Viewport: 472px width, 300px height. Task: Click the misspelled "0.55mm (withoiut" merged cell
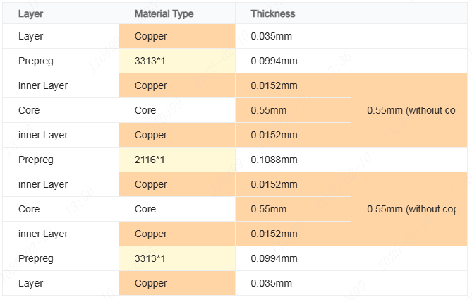coord(411,111)
